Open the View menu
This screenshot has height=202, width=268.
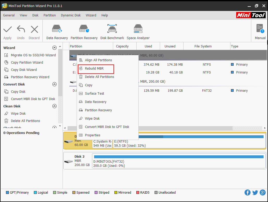tap(23, 15)
